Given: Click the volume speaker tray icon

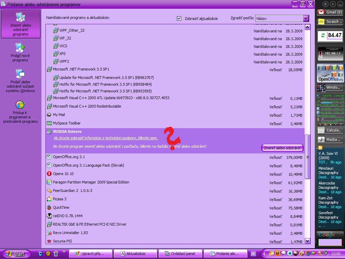Looking at the screenshot, I should (326, 253).
